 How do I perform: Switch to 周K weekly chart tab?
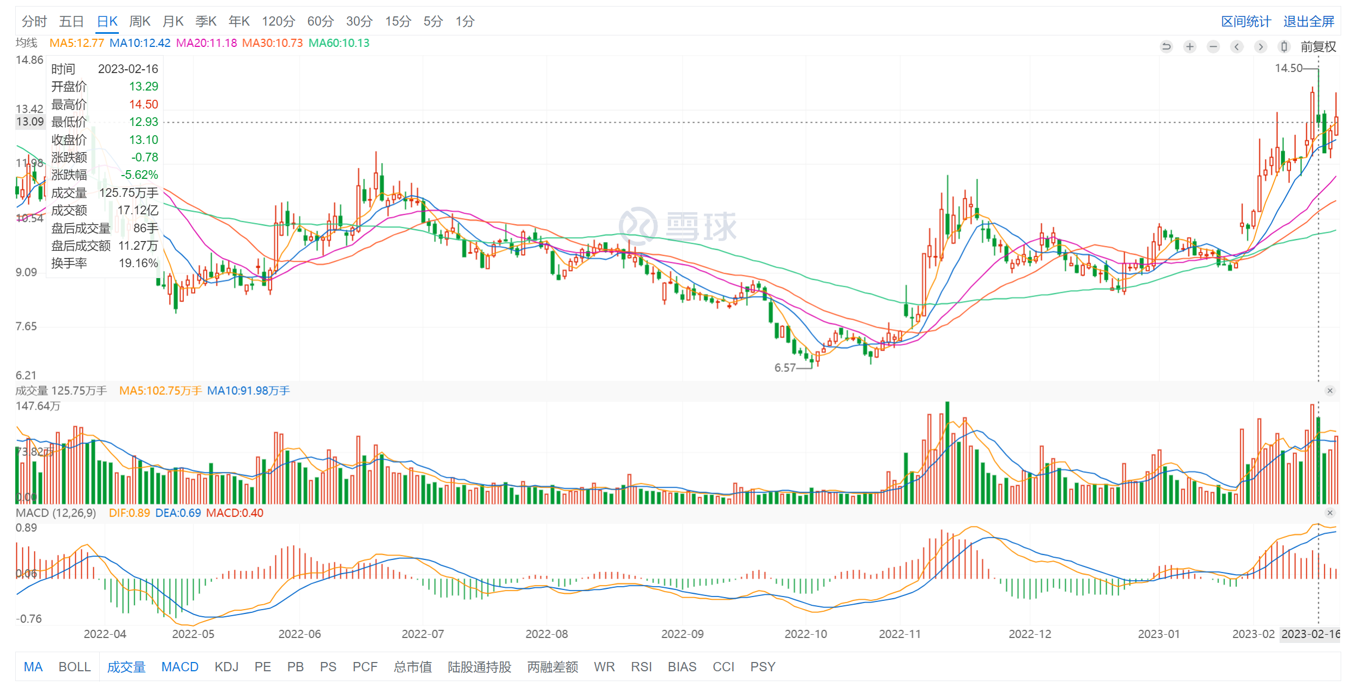tap(140, 21)
